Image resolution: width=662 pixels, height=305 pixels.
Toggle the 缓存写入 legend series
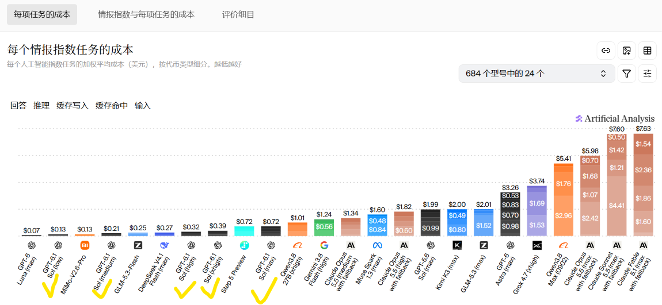click(73, 106)
